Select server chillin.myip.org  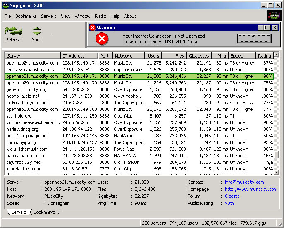[x=139, y=142]
